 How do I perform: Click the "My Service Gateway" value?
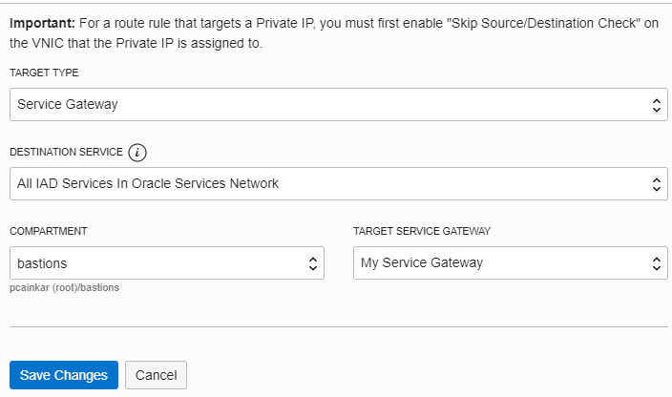(x=422, y=263)
